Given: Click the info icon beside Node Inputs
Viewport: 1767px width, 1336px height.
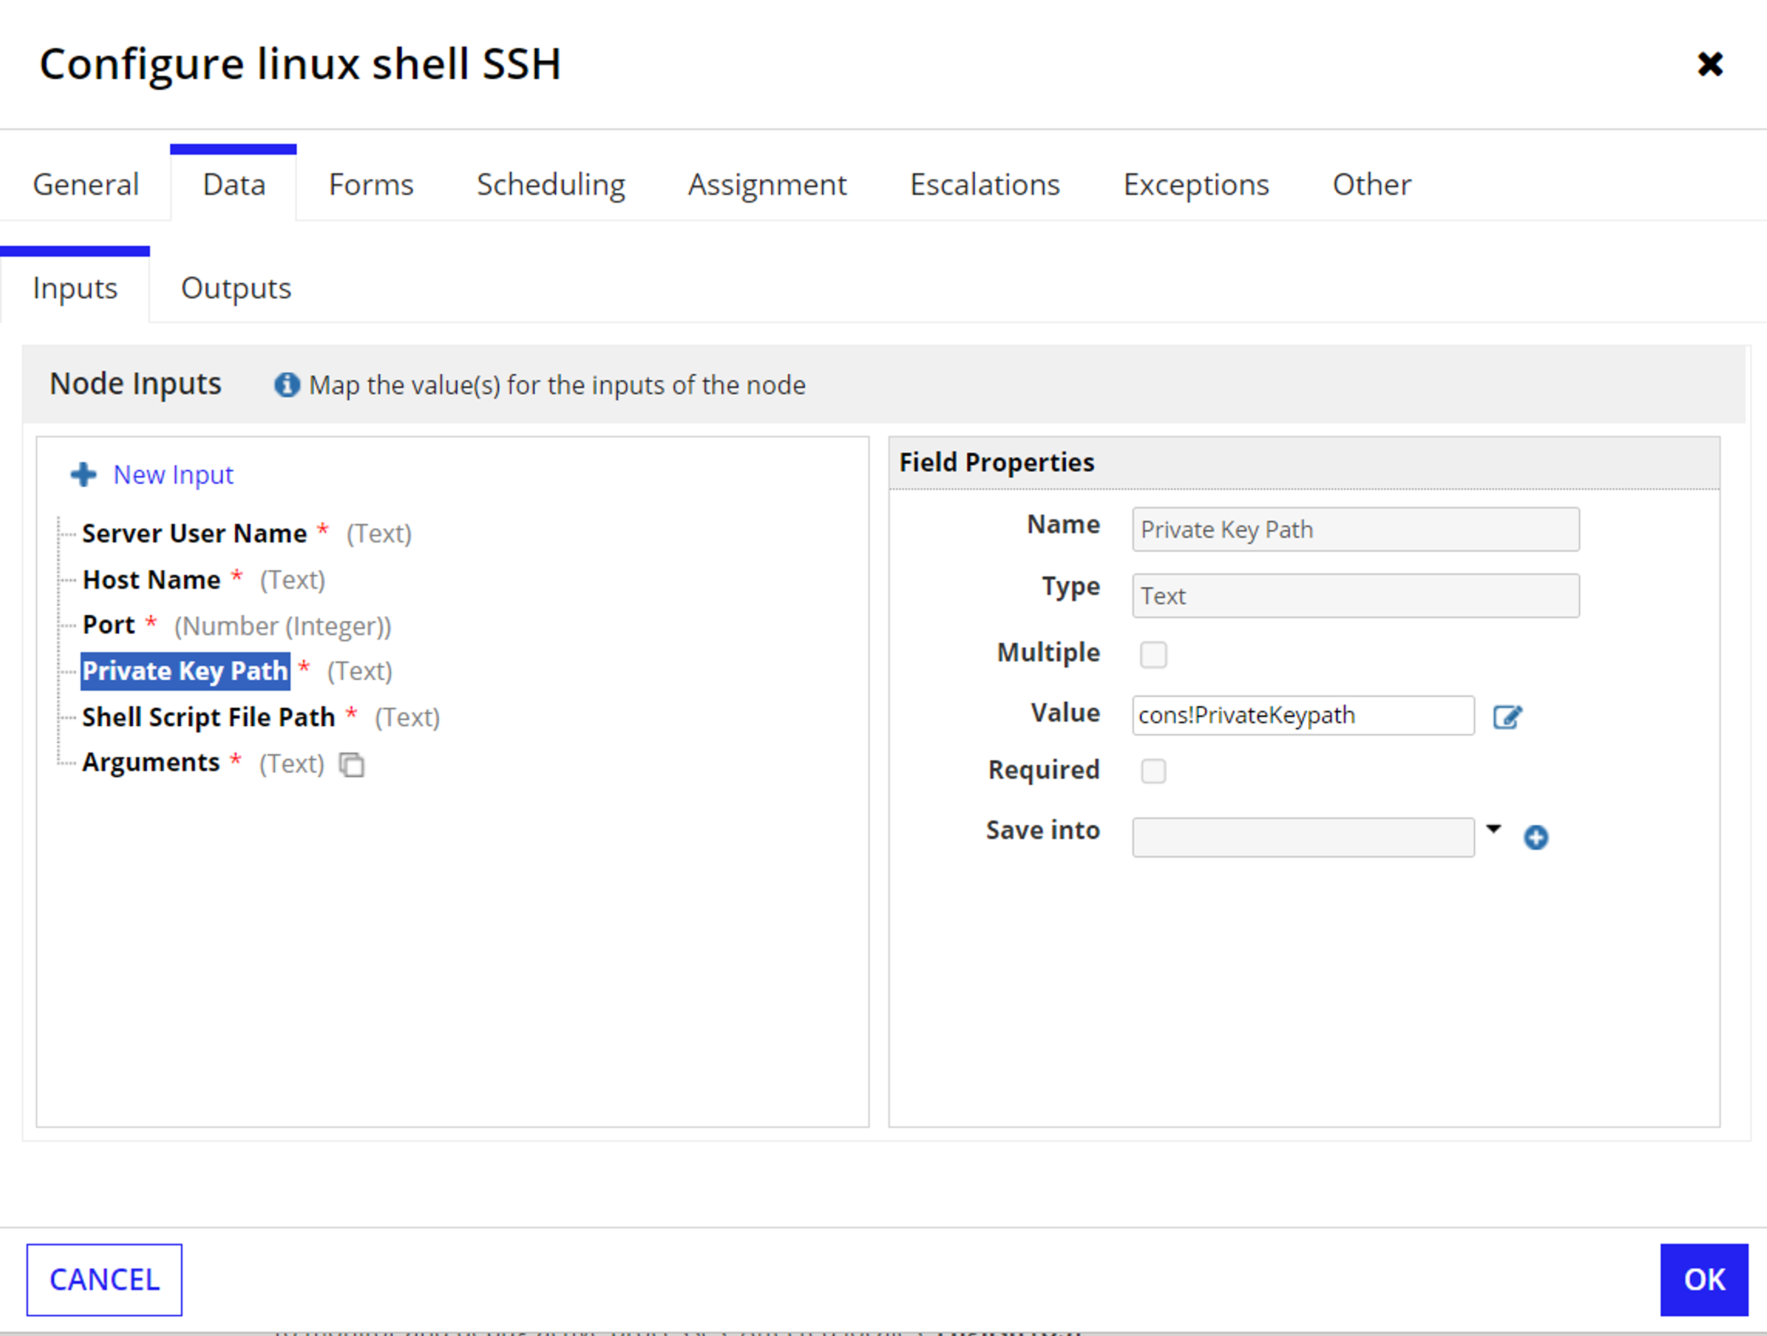Looking at the screenshot, I should click(287, 385).
